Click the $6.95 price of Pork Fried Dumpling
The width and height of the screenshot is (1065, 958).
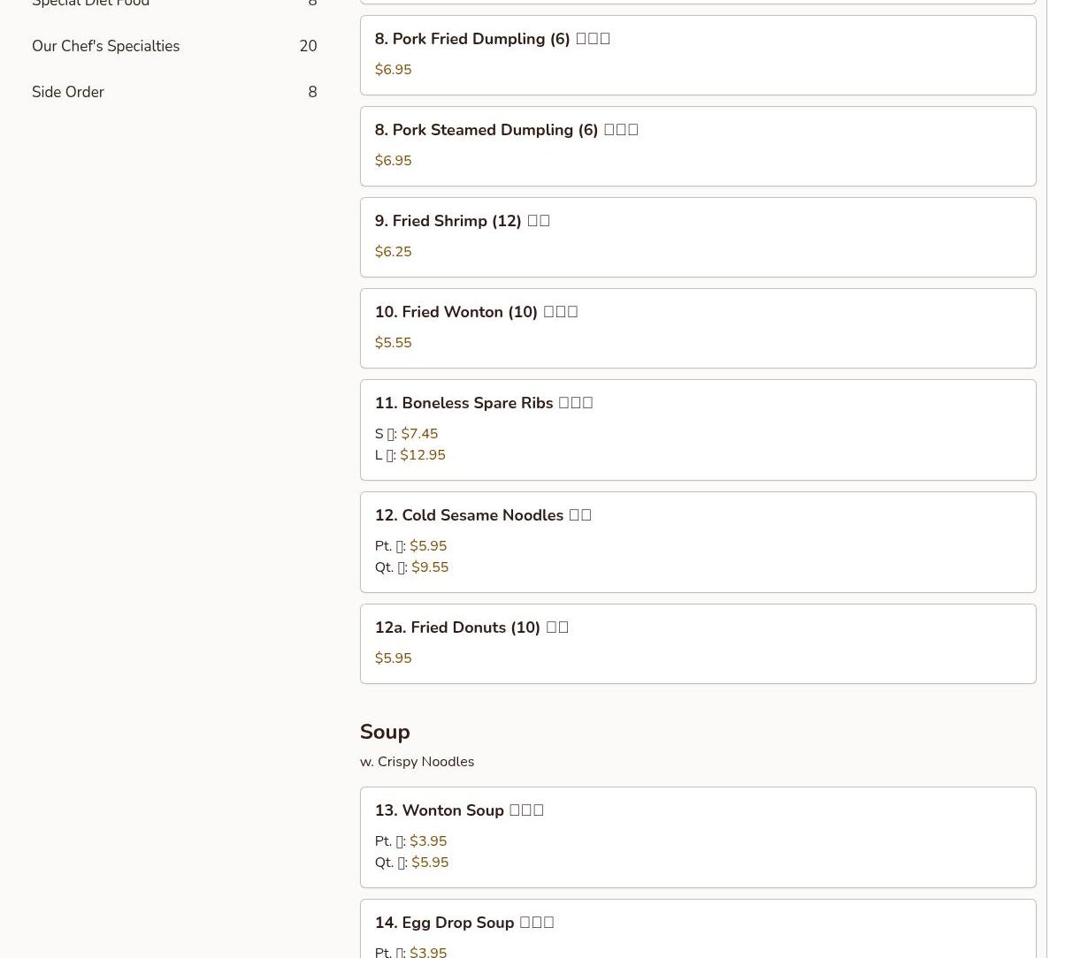[393, 70]
